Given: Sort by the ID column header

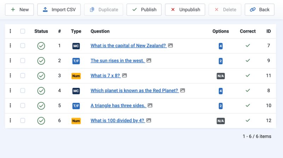Looking at the screenshot, I should coord(268,31).
